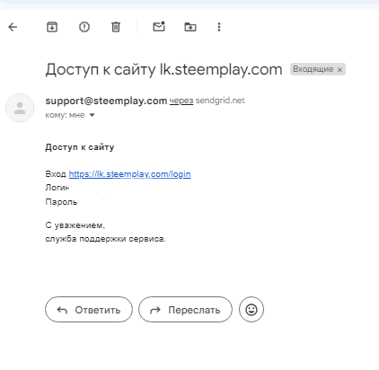Click the Переслать forward button
The height and width of the screenshot is (370, 379).
point(185,310)
